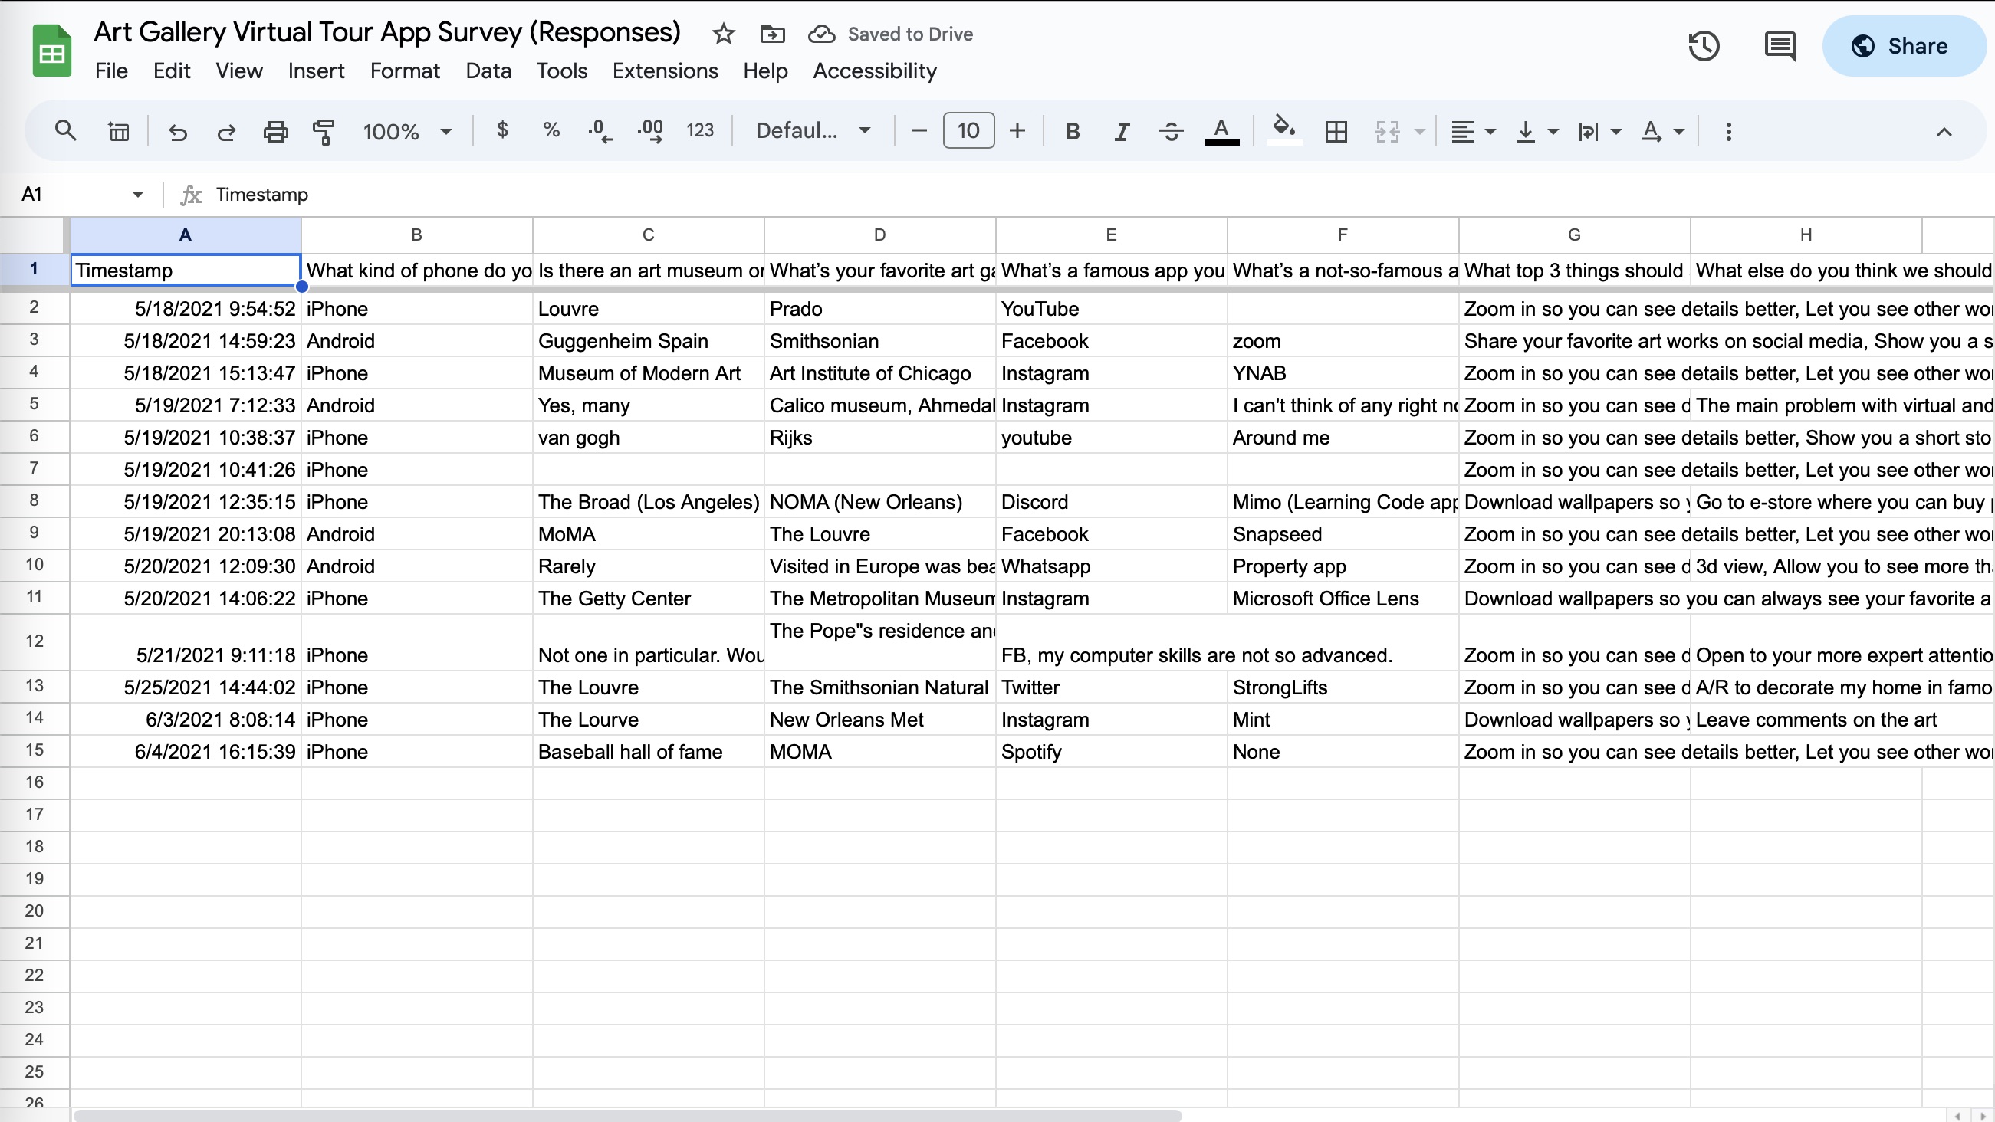
Task: Select cell with Art Institute of Chicago
Action: pyautogui.click(x=879, y=373)
